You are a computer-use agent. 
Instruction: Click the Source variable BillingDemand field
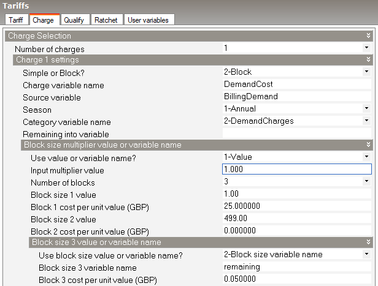[x=296, y=97]
